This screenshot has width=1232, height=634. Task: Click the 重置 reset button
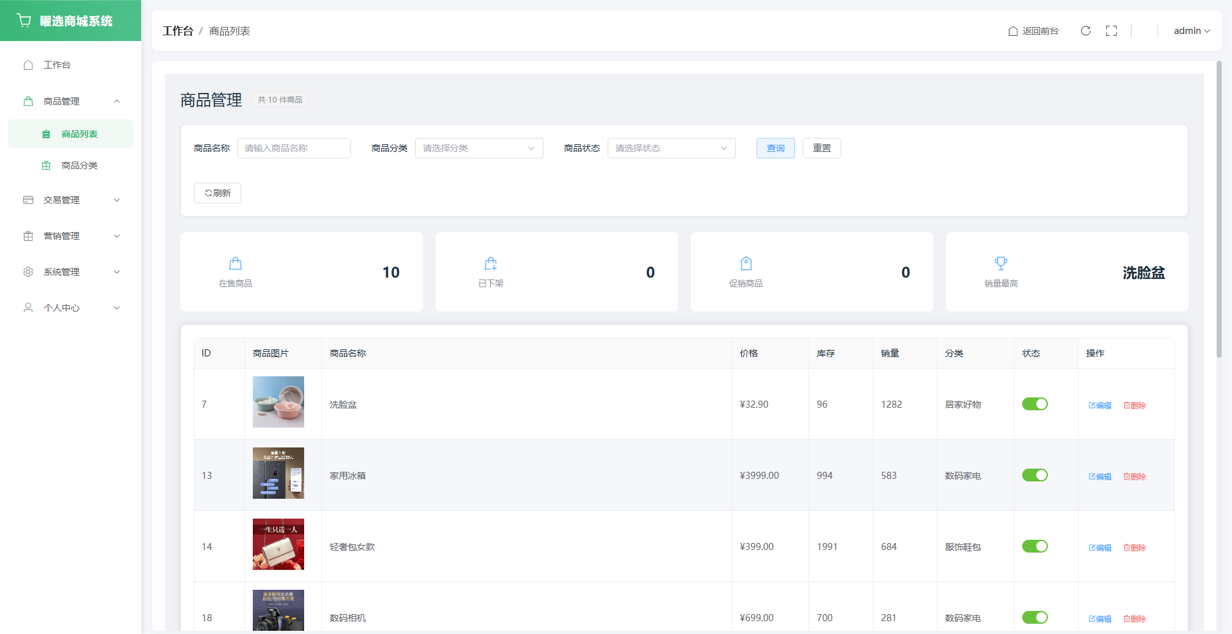821,148
